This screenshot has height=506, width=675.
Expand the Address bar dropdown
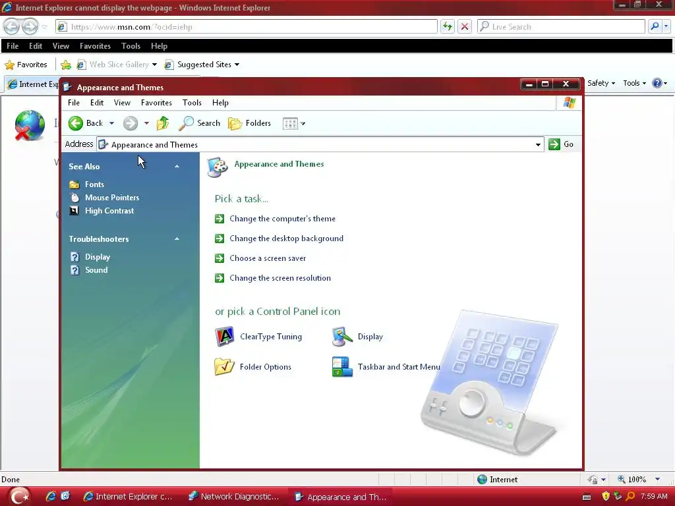[538, 144]
